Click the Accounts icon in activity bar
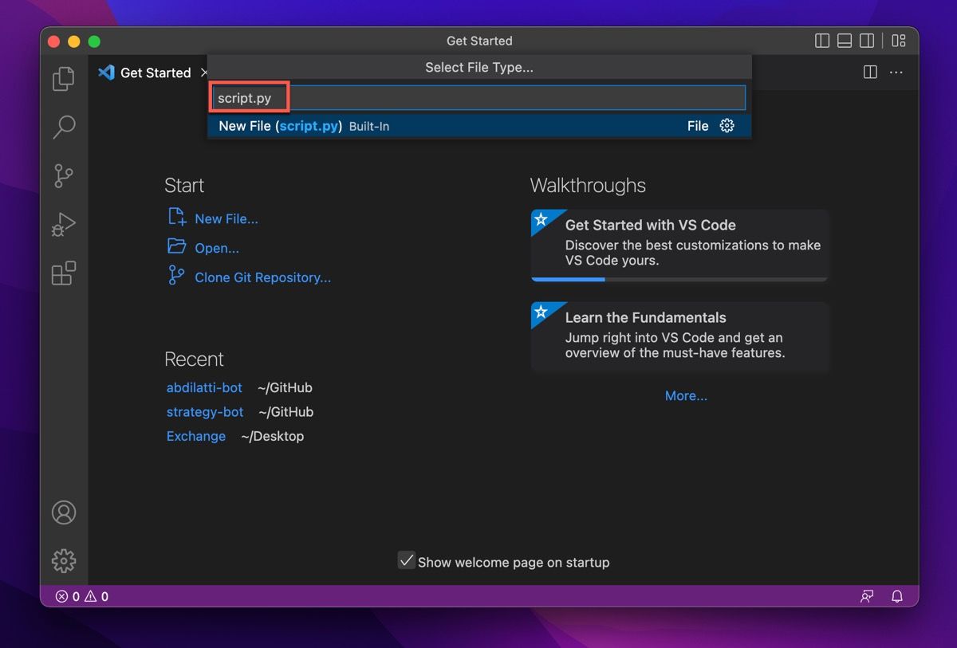Viewport: 957px width, 648px height. point(64,513)
